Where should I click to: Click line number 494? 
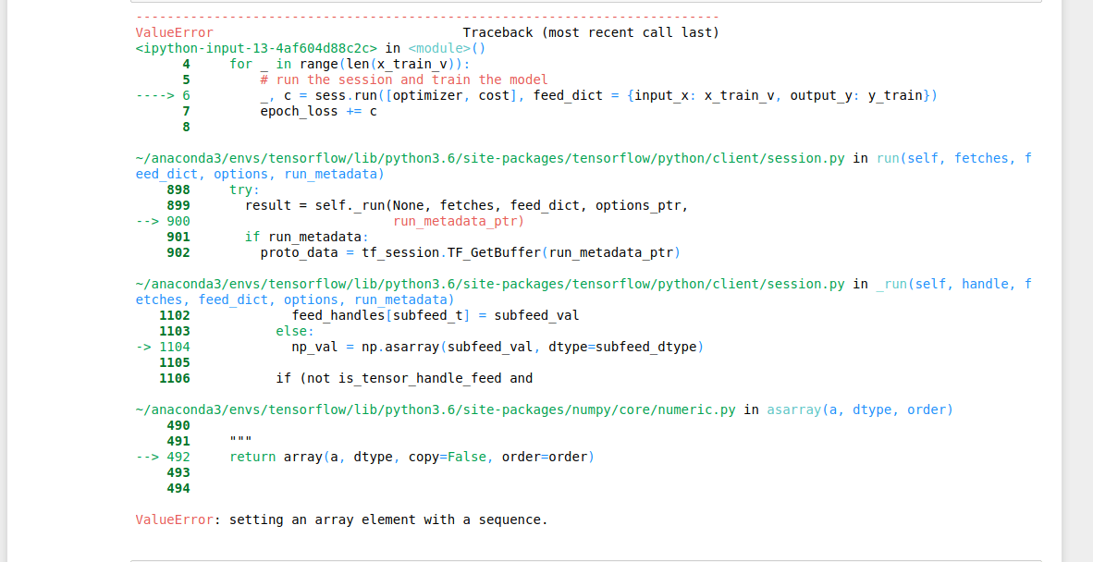point(178,489)
